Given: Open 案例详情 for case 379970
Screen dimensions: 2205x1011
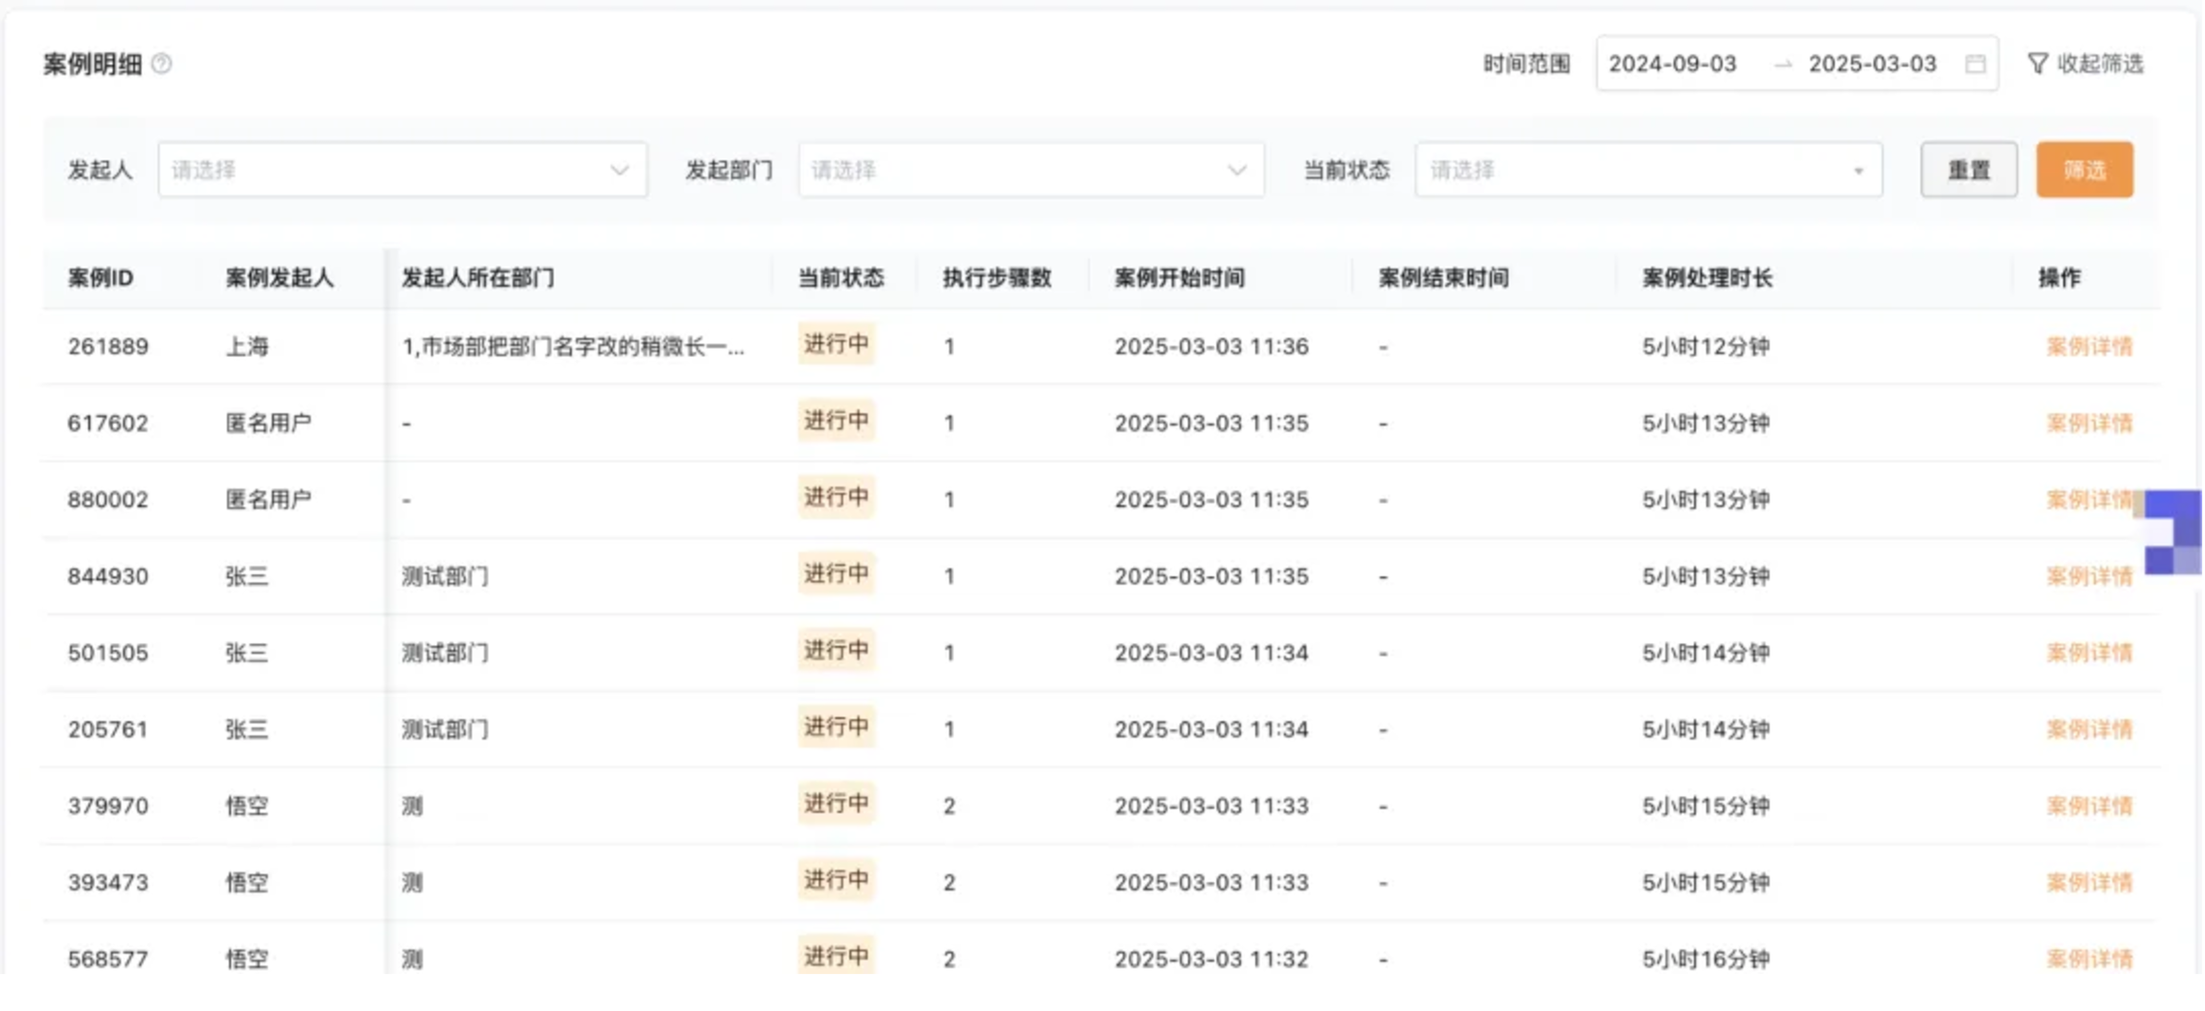Looking at the screenshot, I should click(2090, 806).
